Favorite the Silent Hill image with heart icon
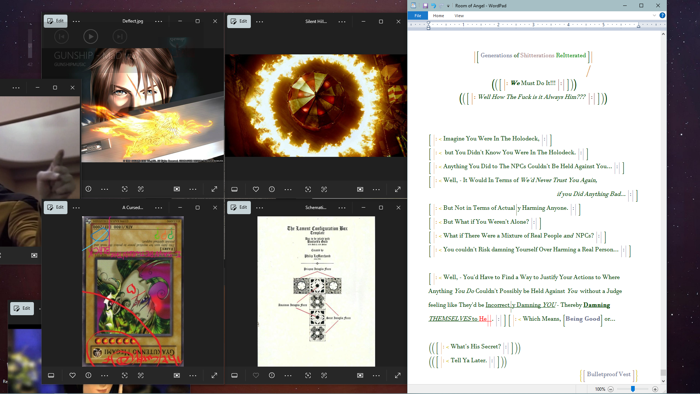This screenshot has height=394, width=700. pos(256,189)
